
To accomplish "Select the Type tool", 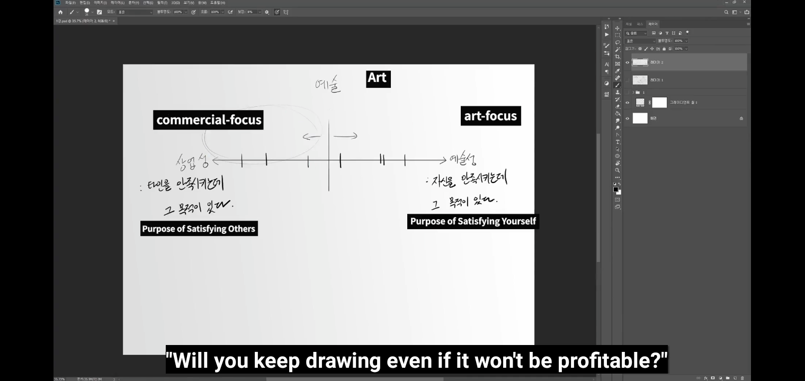I will [618, 142].
